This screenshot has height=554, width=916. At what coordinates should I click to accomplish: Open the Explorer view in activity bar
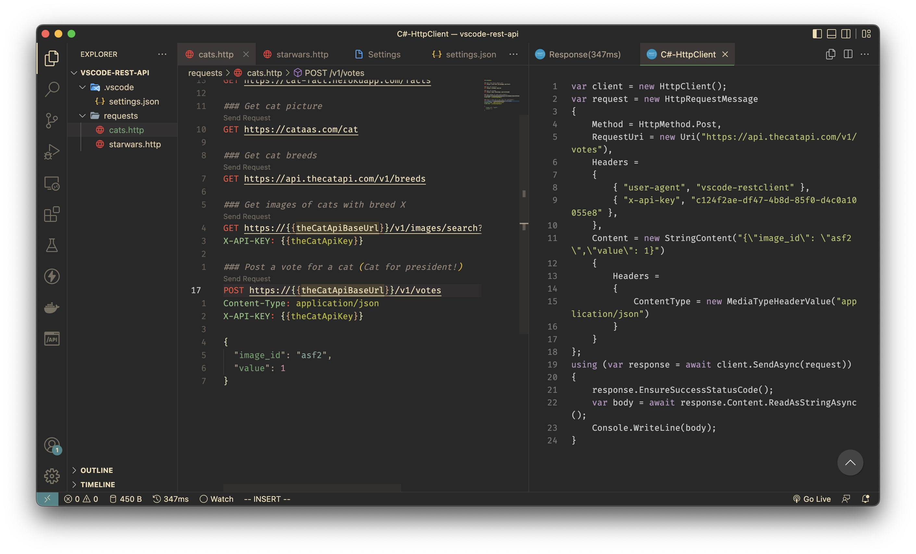(52, 58)
